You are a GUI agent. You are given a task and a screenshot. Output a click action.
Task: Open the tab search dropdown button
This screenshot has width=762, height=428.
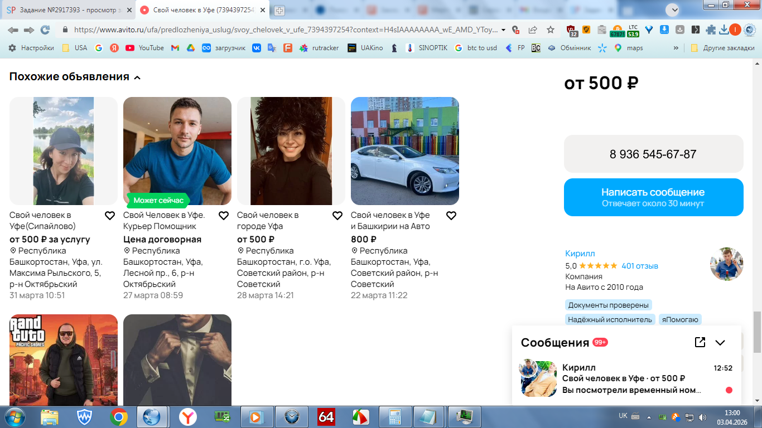[672, 9]
